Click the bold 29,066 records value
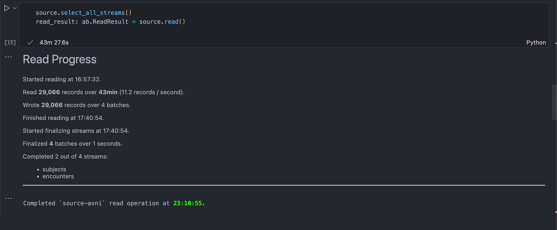 click(x=49, y=92)
